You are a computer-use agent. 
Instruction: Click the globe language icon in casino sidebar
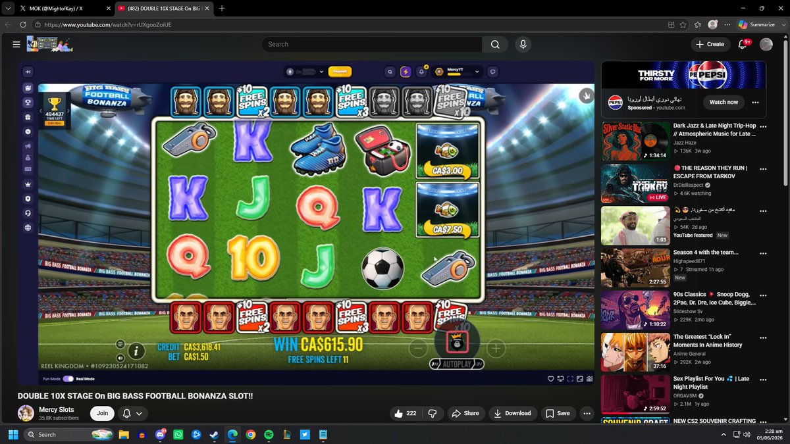tap(28, 228)
